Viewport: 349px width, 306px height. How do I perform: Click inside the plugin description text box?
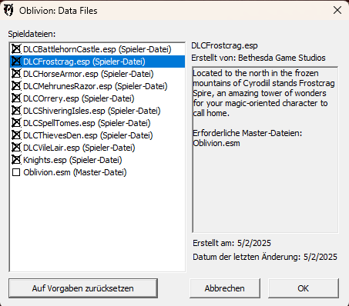[265, 150]
